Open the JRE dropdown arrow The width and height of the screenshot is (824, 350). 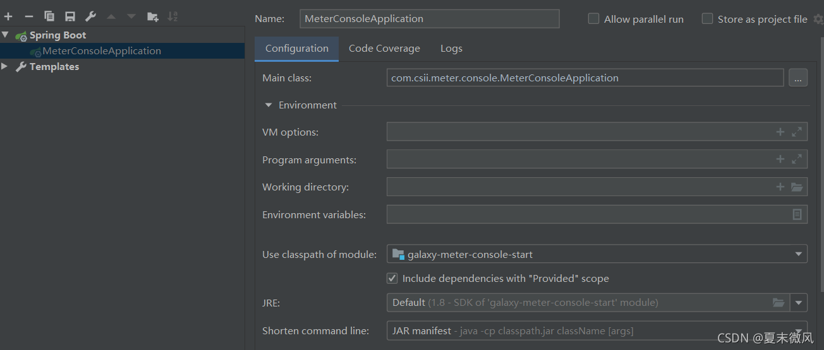(x=799, y=303)
